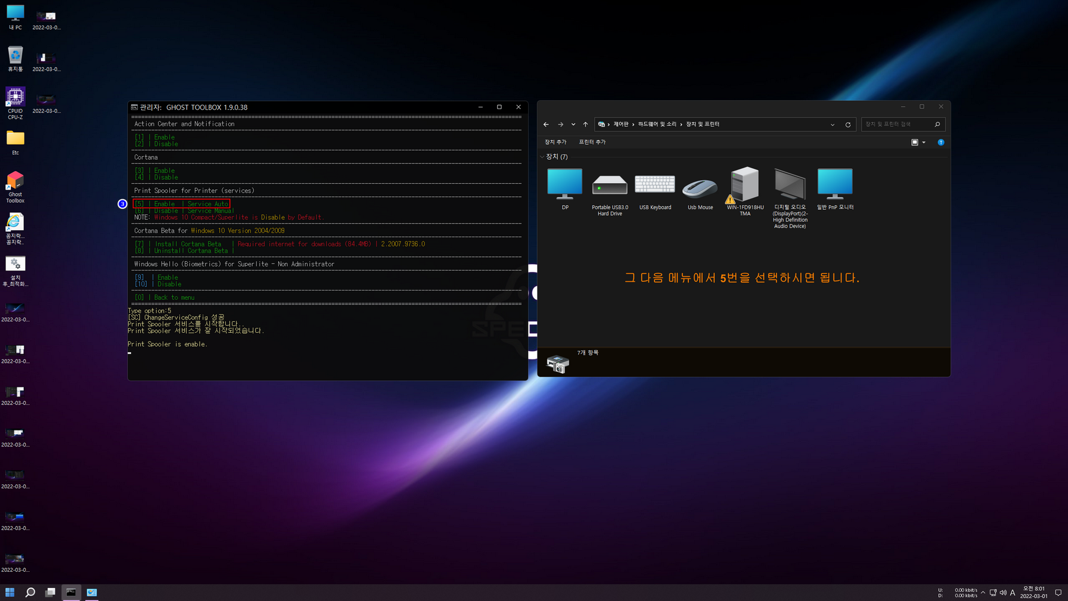Click 프린터 추가 in the toolbar
The height and width of the screenshot is (601, 1068).
(592, 142)
